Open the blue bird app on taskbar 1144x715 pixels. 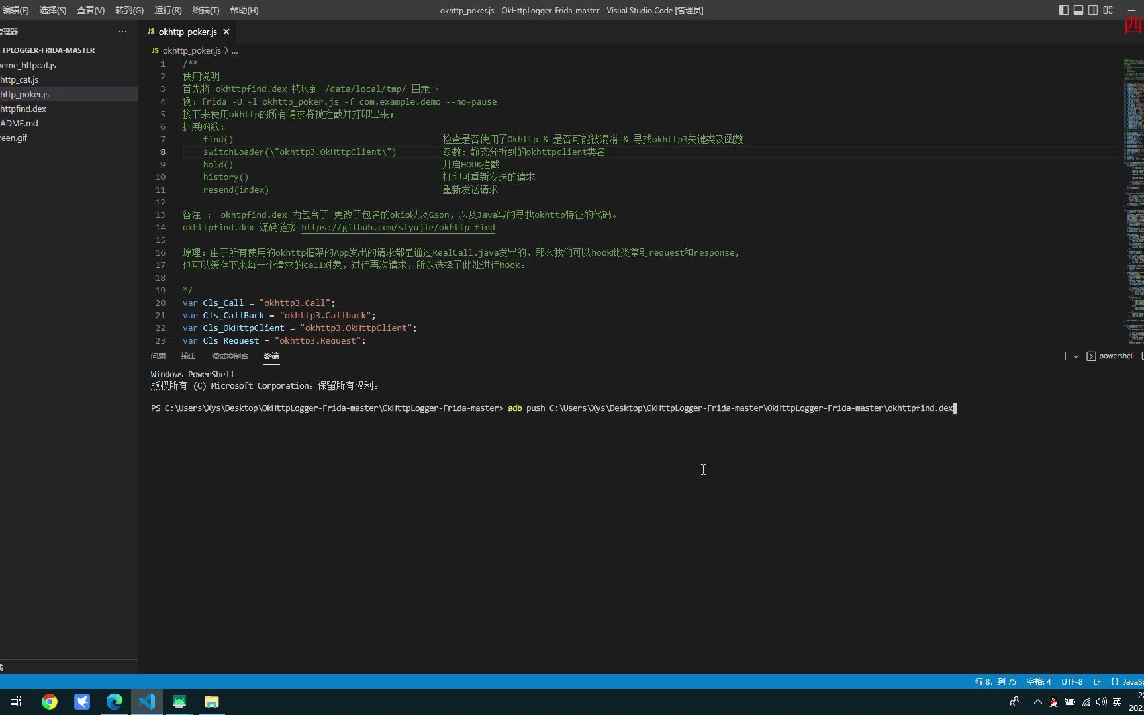82,702
